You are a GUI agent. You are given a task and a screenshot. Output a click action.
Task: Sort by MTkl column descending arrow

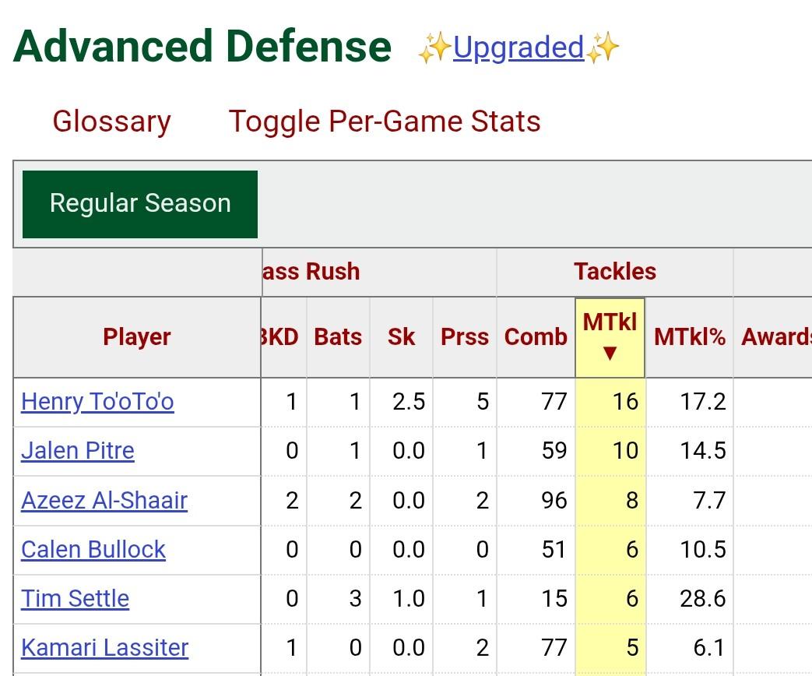(x=610, y=352)
